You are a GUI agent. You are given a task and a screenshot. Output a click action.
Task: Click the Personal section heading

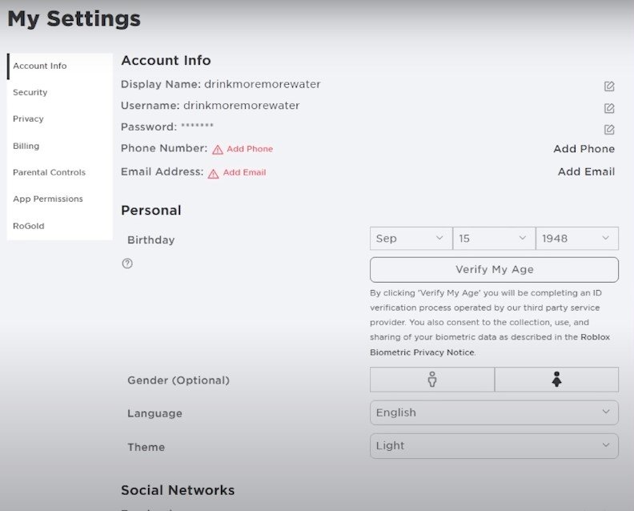pyautogui.click(x=150, y=211)
